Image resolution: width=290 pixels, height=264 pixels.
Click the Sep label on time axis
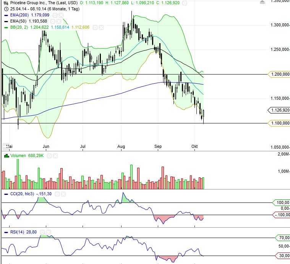158,146
